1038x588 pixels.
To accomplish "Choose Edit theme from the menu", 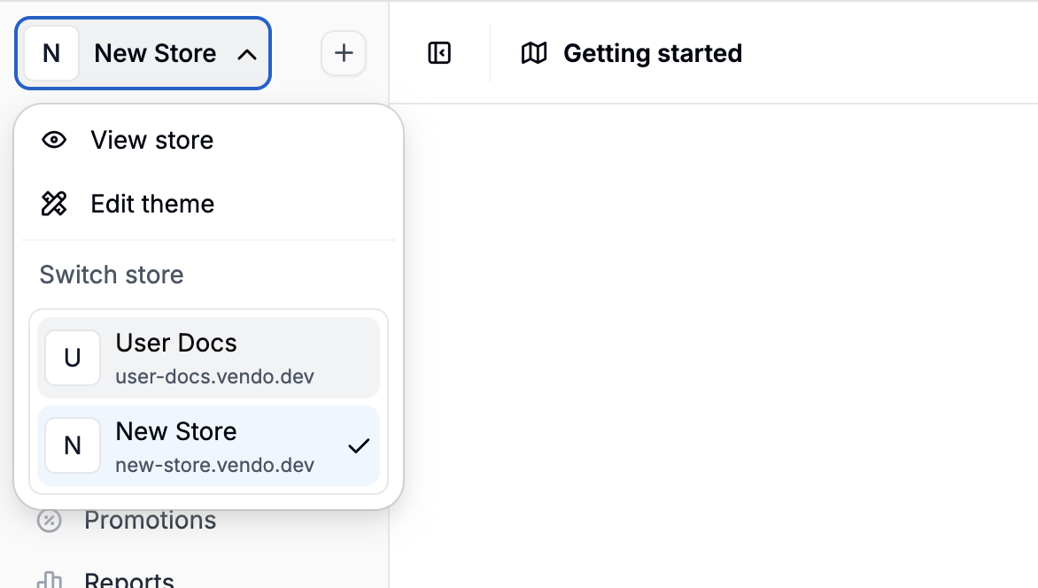I will pos(151,204).
